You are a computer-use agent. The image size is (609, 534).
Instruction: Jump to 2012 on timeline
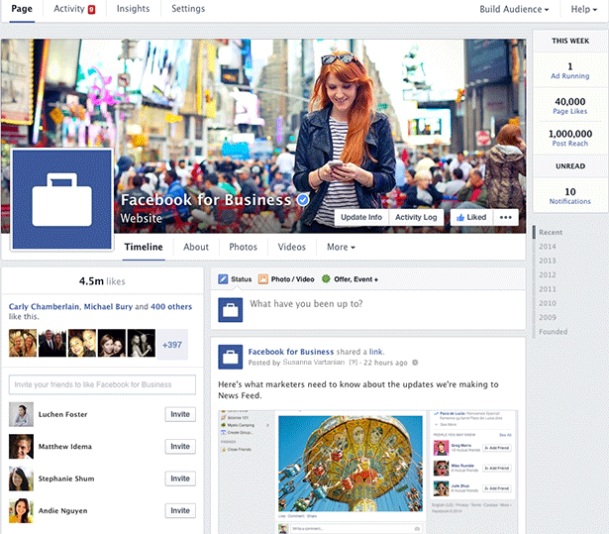tap(548, 275)
